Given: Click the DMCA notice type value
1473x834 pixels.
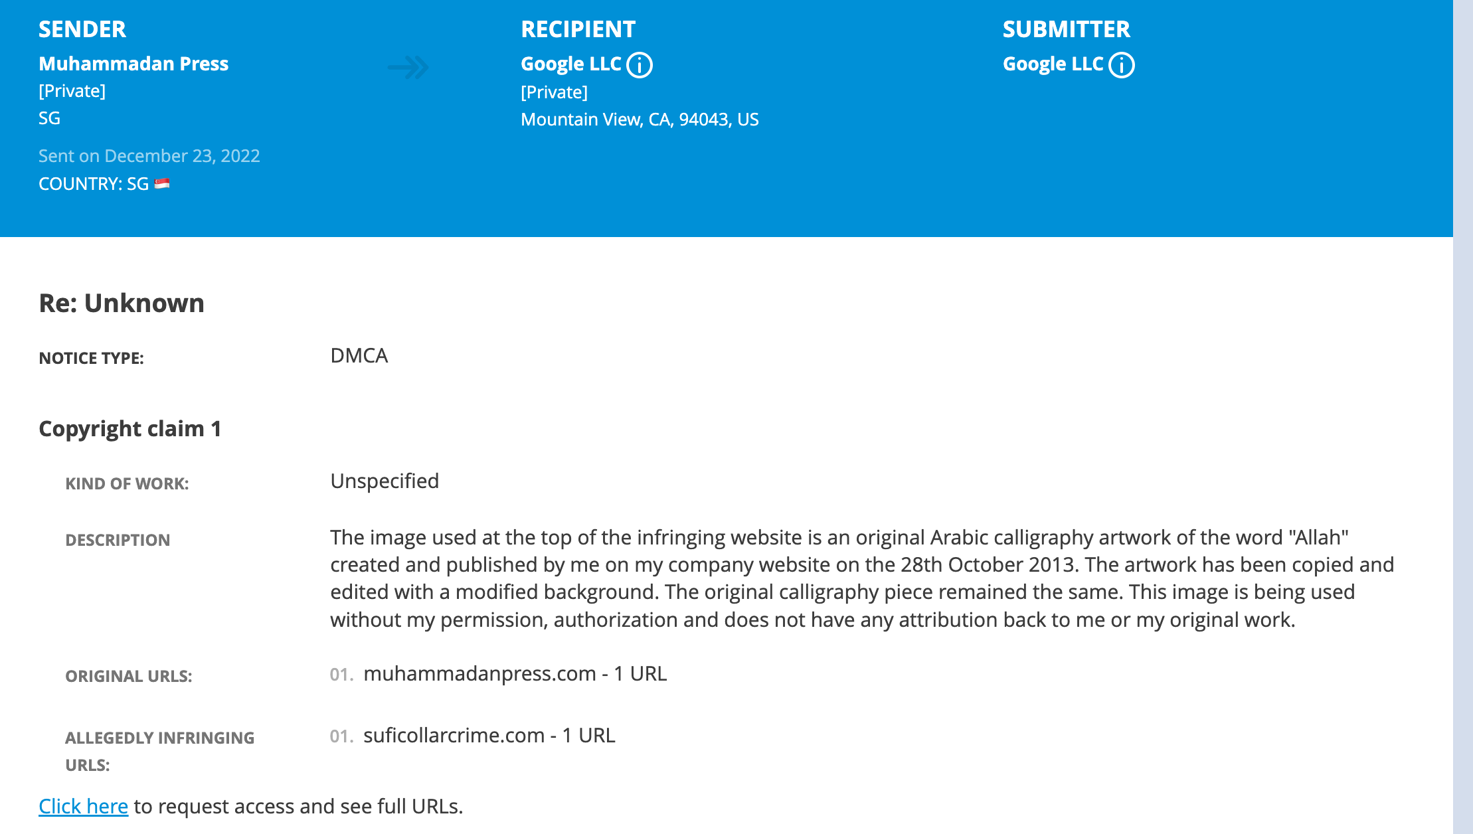Looking at the screenshot, I should click(x=359, y=356).
